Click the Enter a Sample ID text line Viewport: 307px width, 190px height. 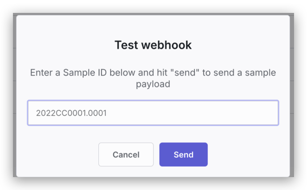pos(153,73)
